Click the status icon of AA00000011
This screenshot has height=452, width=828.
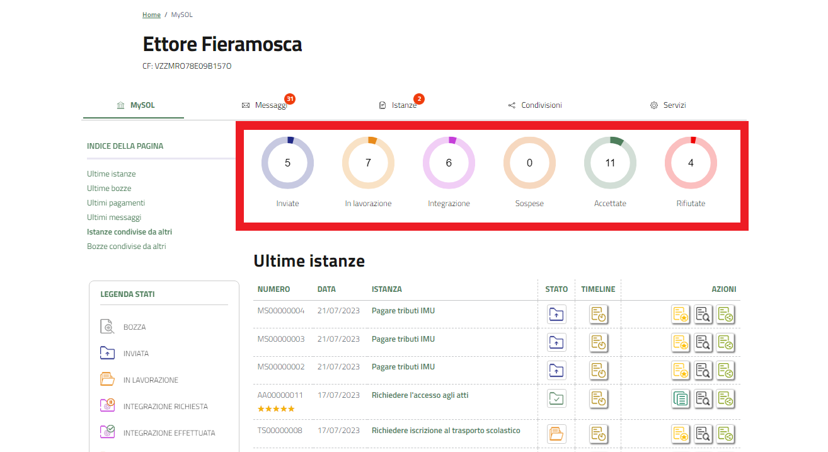556,398
